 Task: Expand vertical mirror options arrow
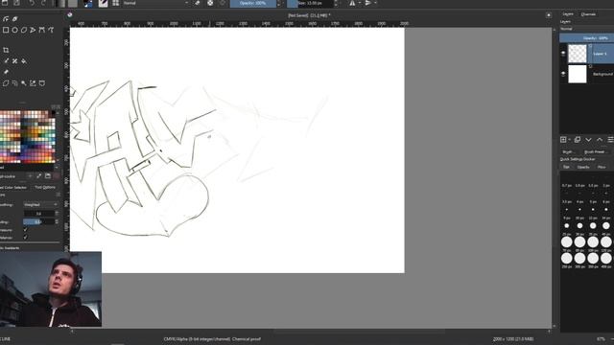coord(375,3)
